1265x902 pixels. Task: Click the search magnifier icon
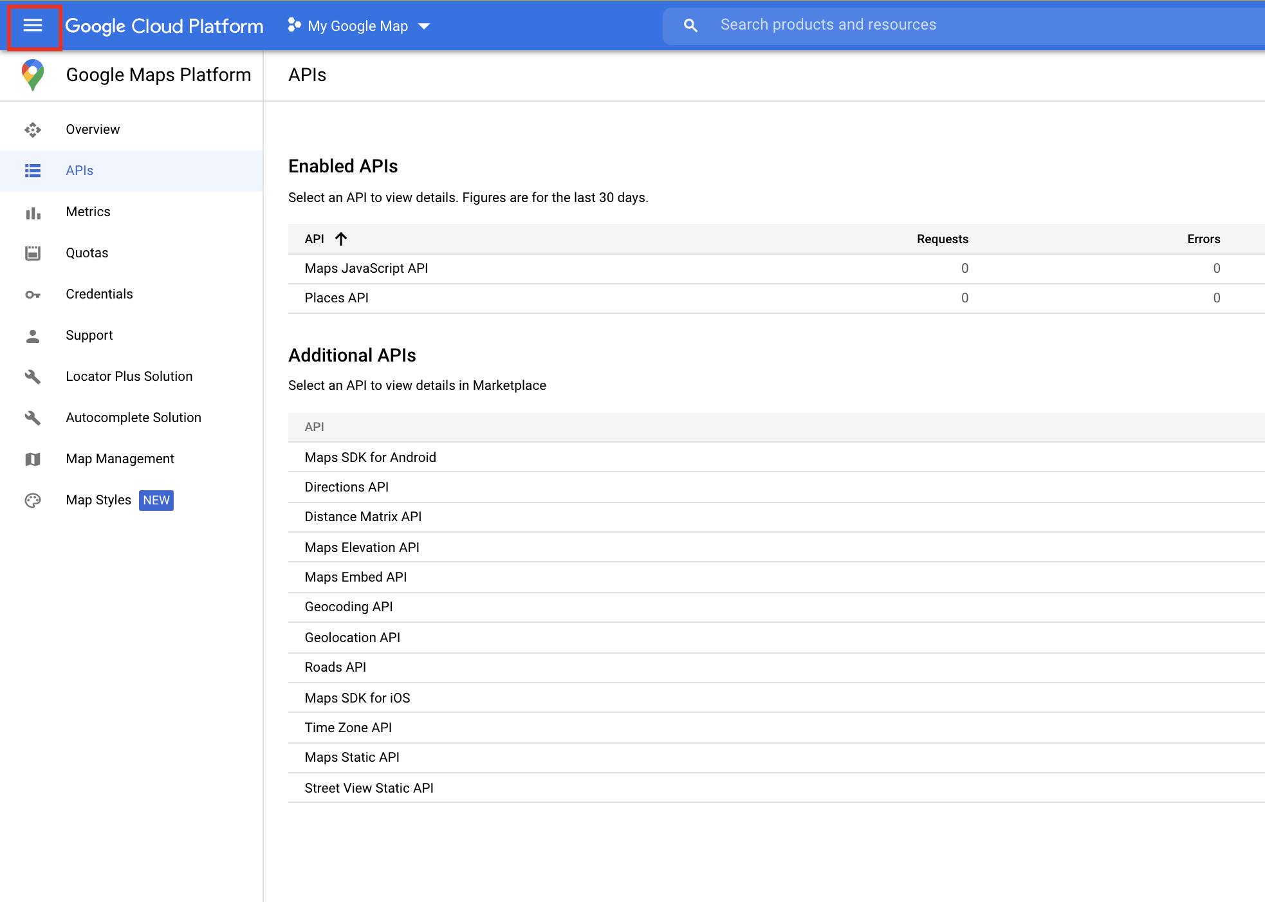coord(690,26)
